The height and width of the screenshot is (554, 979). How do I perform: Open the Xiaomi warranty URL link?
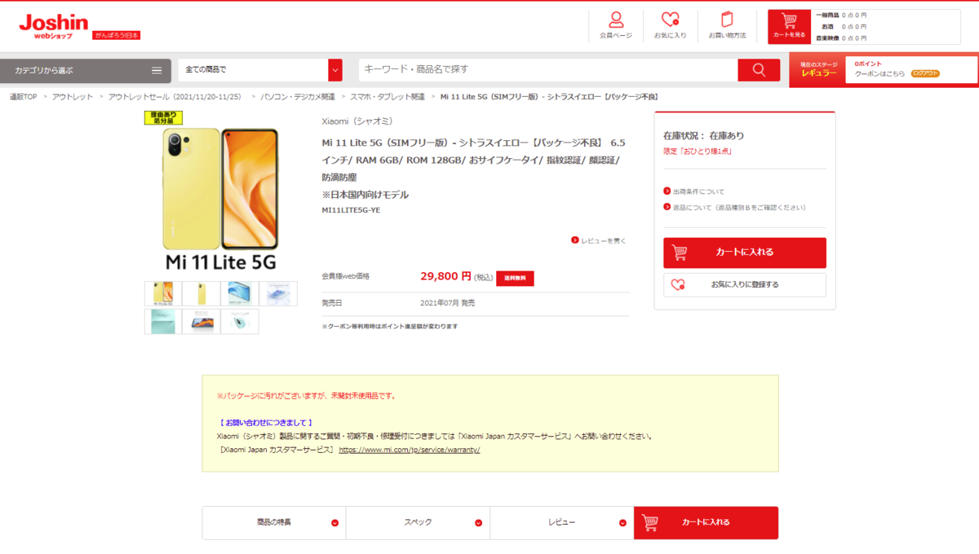click(x=410, y=450)
